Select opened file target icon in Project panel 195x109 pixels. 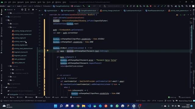click(22, 10)
